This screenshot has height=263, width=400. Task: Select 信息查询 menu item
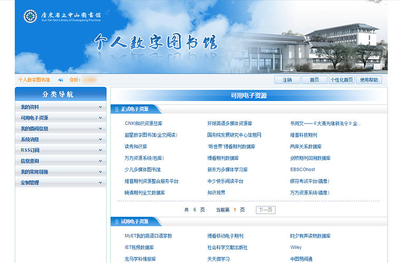pyautogui.click(x=61, y=161)
